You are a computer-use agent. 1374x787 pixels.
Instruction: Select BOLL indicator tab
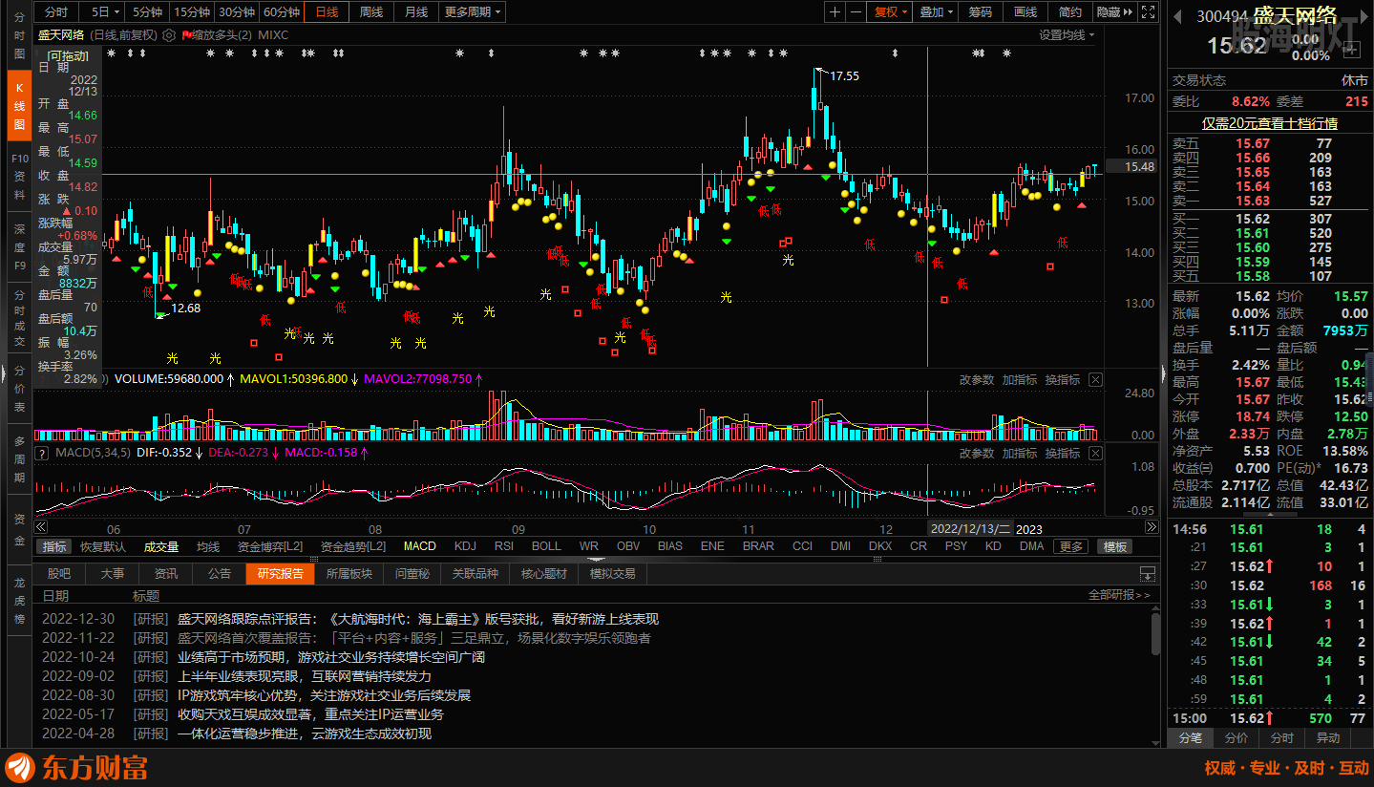[546, 546]
